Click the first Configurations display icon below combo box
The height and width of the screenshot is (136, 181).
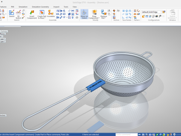[x=143, y=16]
